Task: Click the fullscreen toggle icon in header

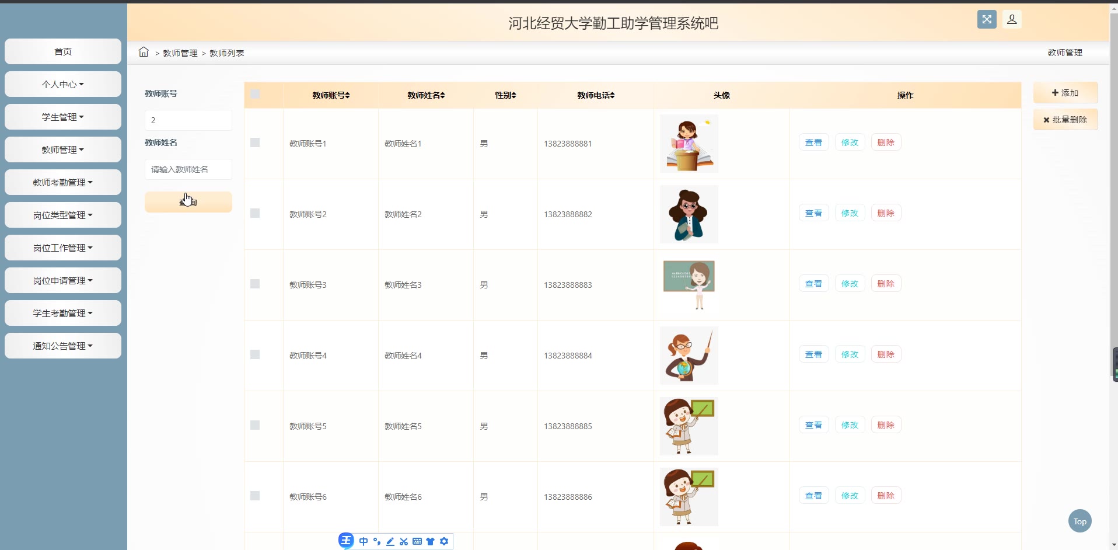Action: [x=987, y=19]
